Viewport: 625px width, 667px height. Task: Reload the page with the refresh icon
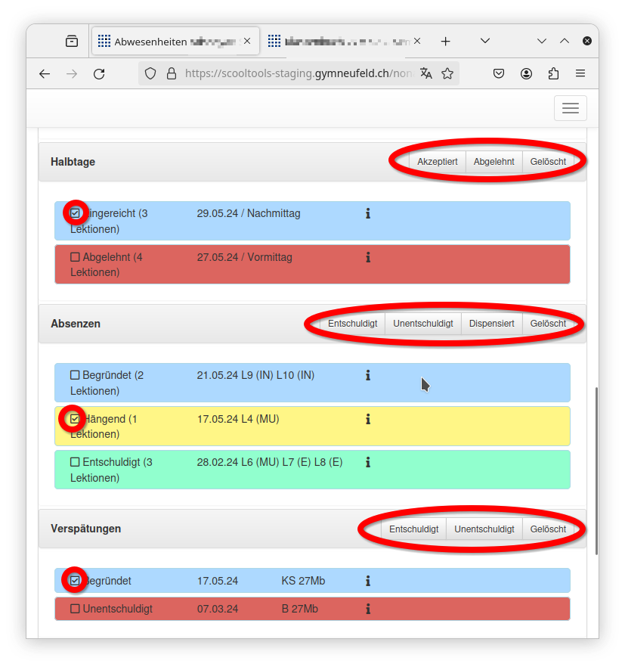pos(98,73)
